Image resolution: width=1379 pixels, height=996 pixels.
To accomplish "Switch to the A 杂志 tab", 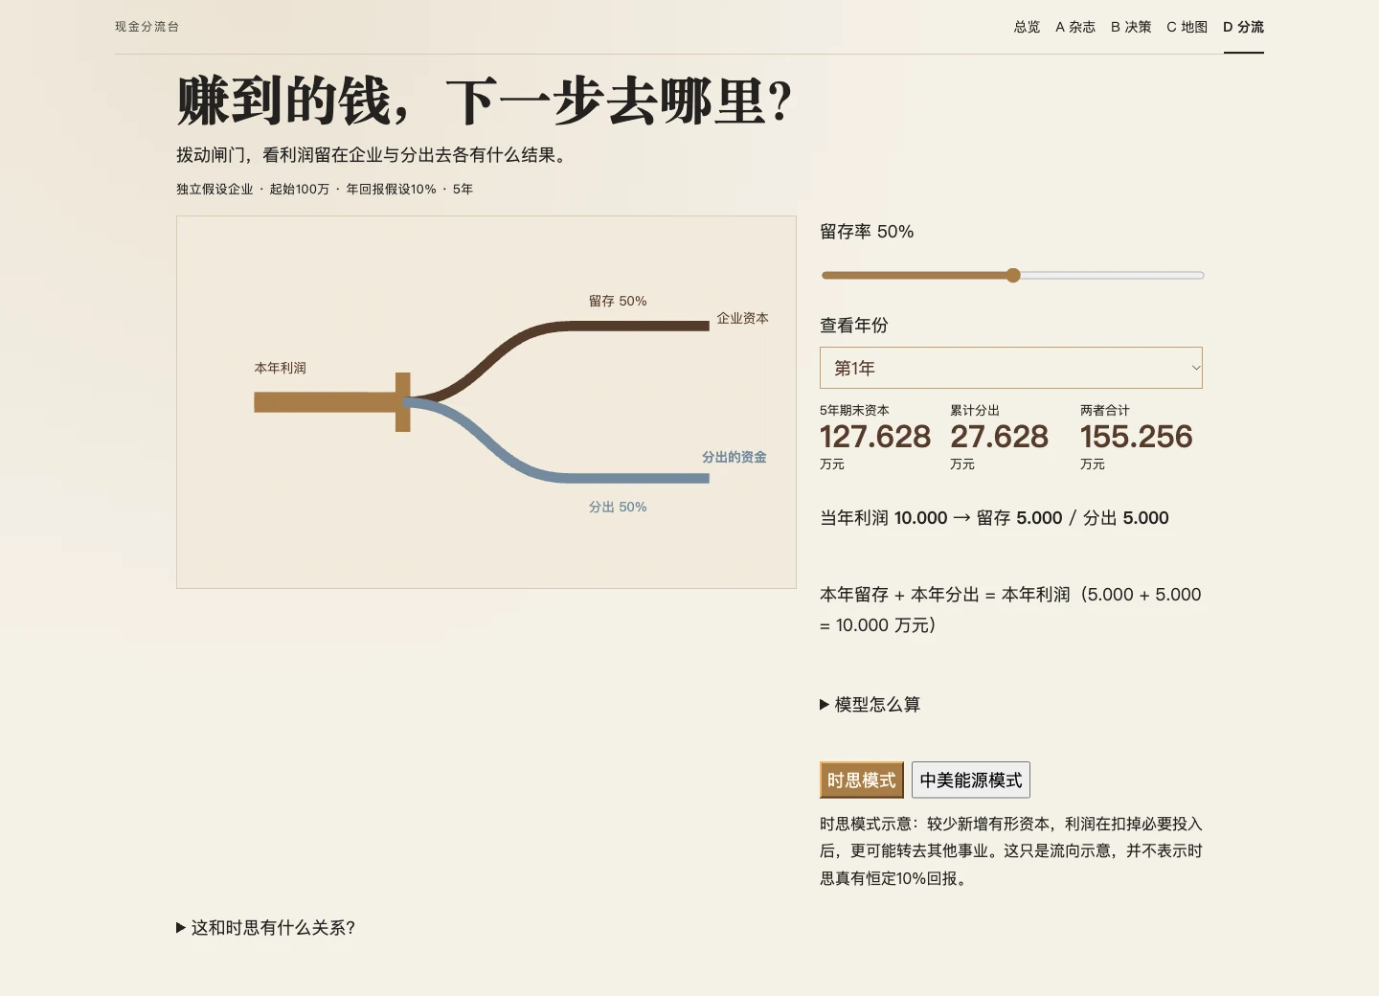I will coord(1075,27).
